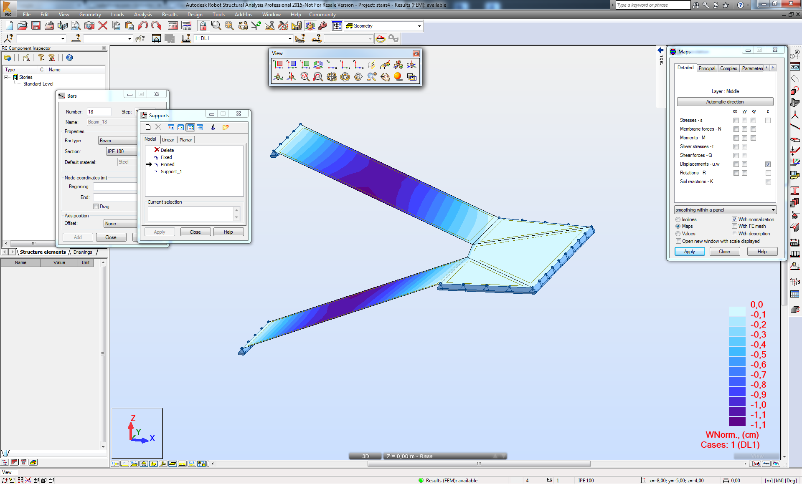Click the screen capture camera icon

[x=89, y=26]
